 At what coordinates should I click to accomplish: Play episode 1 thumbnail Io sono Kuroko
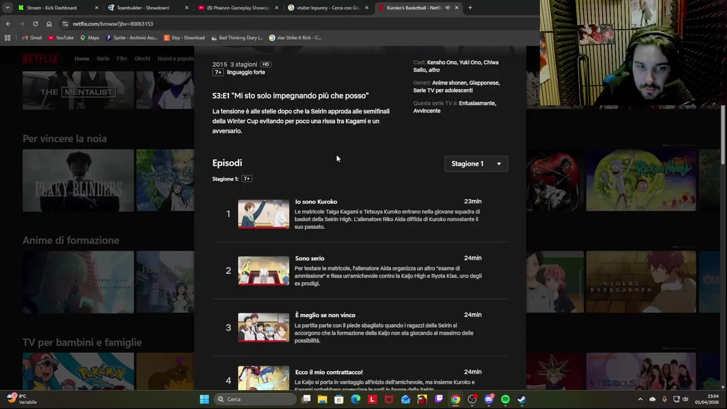(264, 214)
